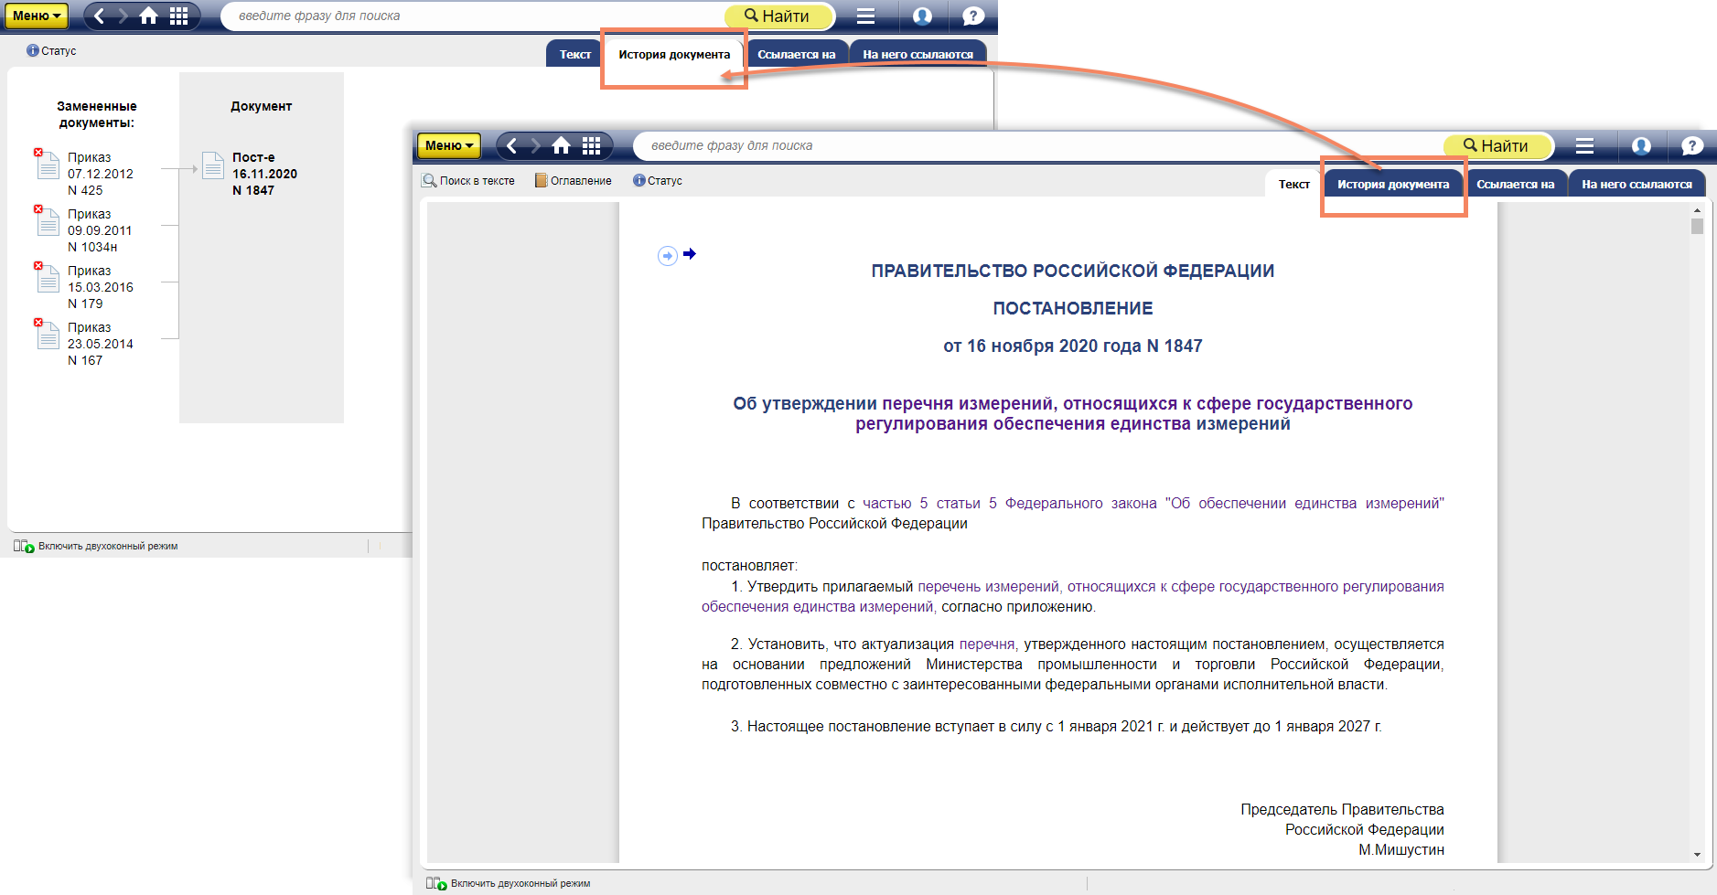Go forward using arrow in back window
Screen dimensions: 1717x895
123,16
